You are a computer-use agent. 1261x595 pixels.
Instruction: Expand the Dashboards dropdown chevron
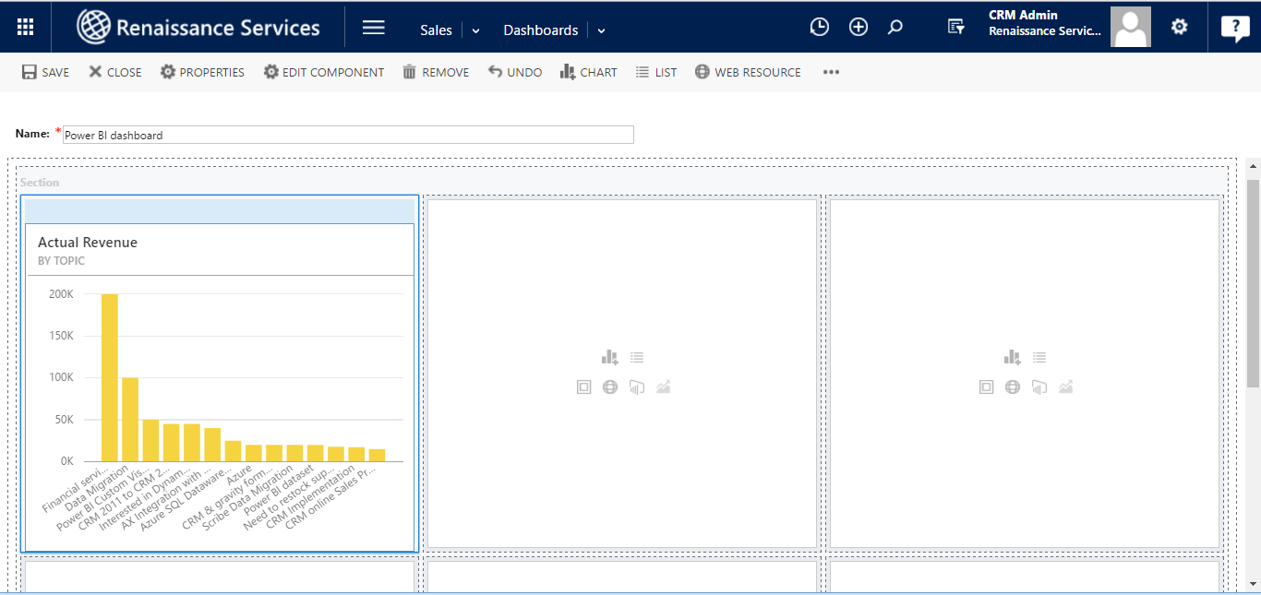(602, 30)
